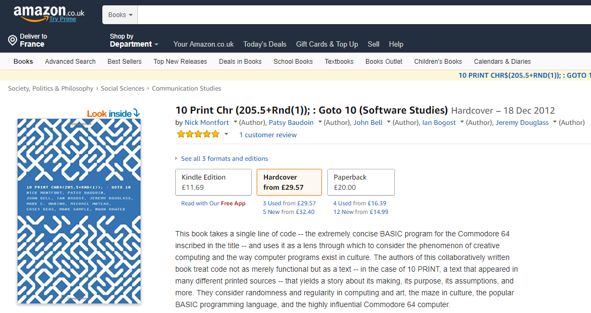Expand the dropdown next to John Bell

(388, 122)
